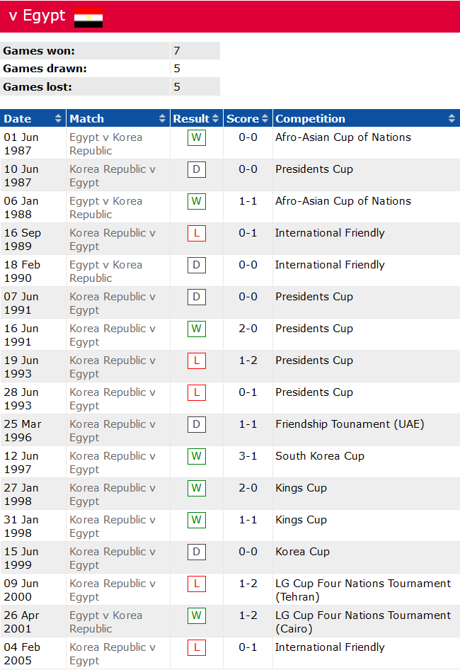The width and height of the screenshot is (460, 670).
Task: Sort table by Match column
Action: (x=118, y=119)
